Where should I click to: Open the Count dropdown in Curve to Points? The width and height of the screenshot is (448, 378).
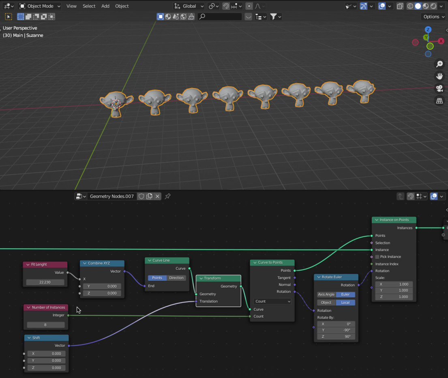pos(272,301)
